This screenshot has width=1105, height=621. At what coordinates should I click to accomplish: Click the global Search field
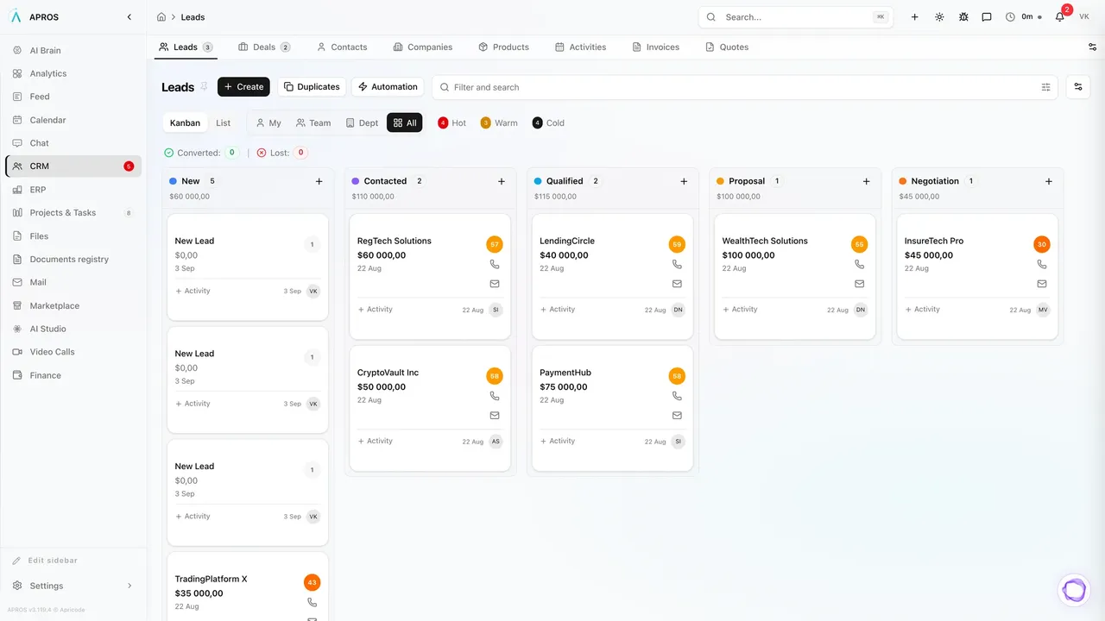(794, 17)
